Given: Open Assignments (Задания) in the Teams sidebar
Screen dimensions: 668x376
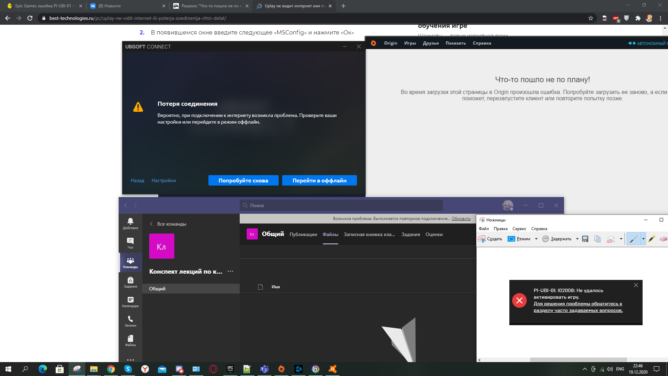Looking at the screenshot, I should [130, 282].
